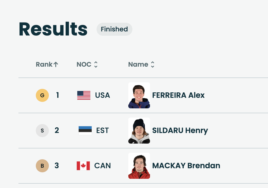Click the bronze medal badge

tap(42, 166)
